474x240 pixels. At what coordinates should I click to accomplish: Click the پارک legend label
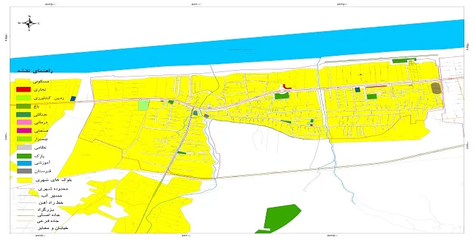[40, 156]
